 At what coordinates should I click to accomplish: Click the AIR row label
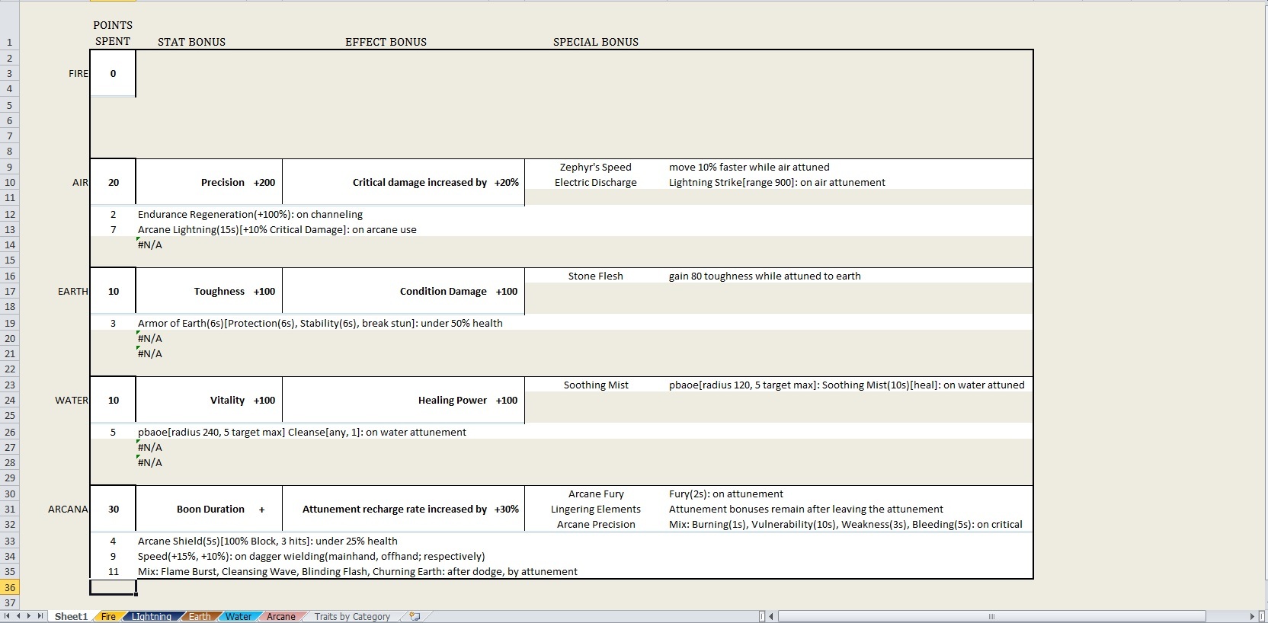click(x=80, y=182)
